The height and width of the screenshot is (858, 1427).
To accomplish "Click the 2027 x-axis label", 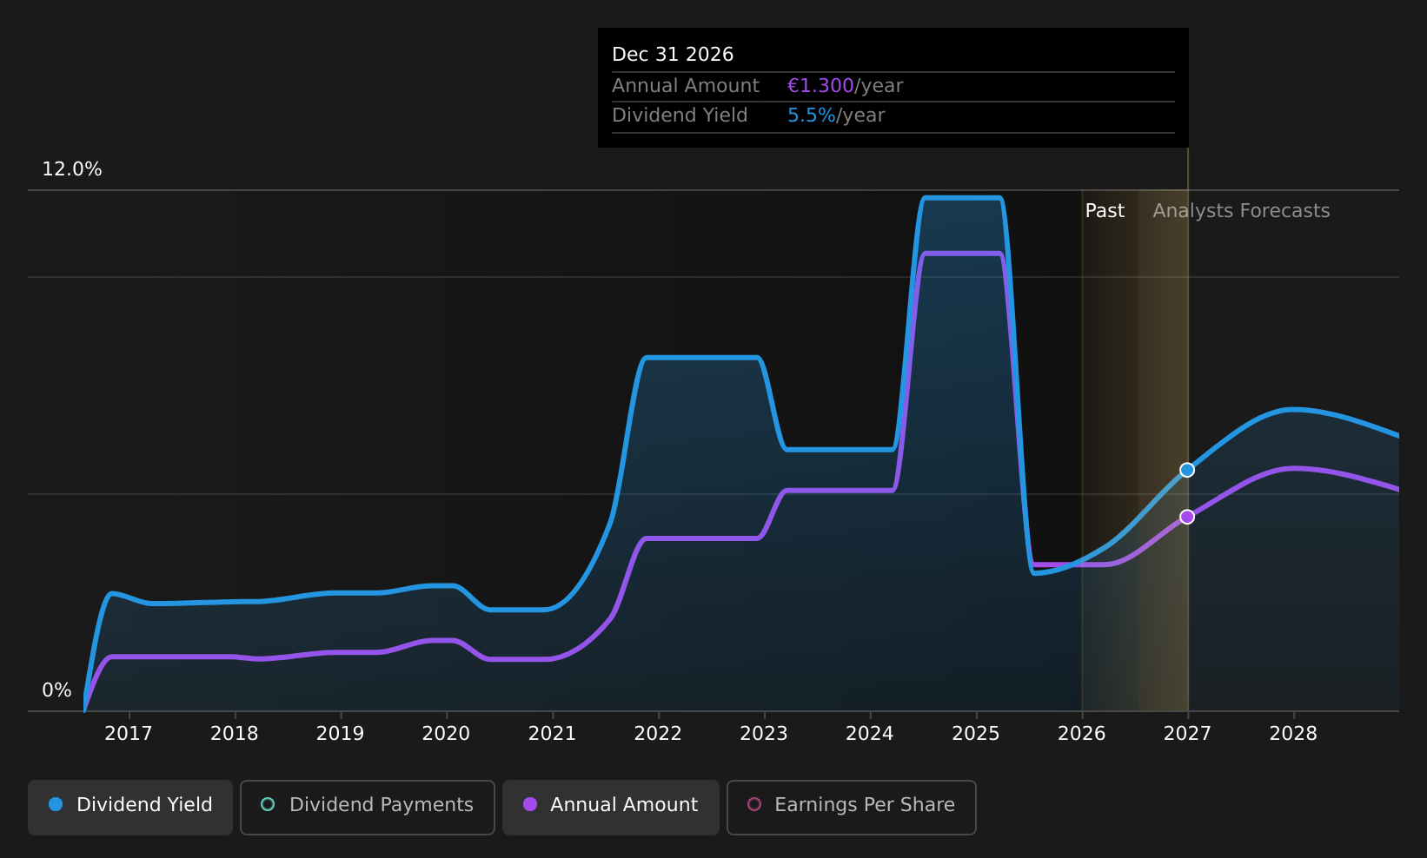I will pyautogui.click(x=1188, y=734).
